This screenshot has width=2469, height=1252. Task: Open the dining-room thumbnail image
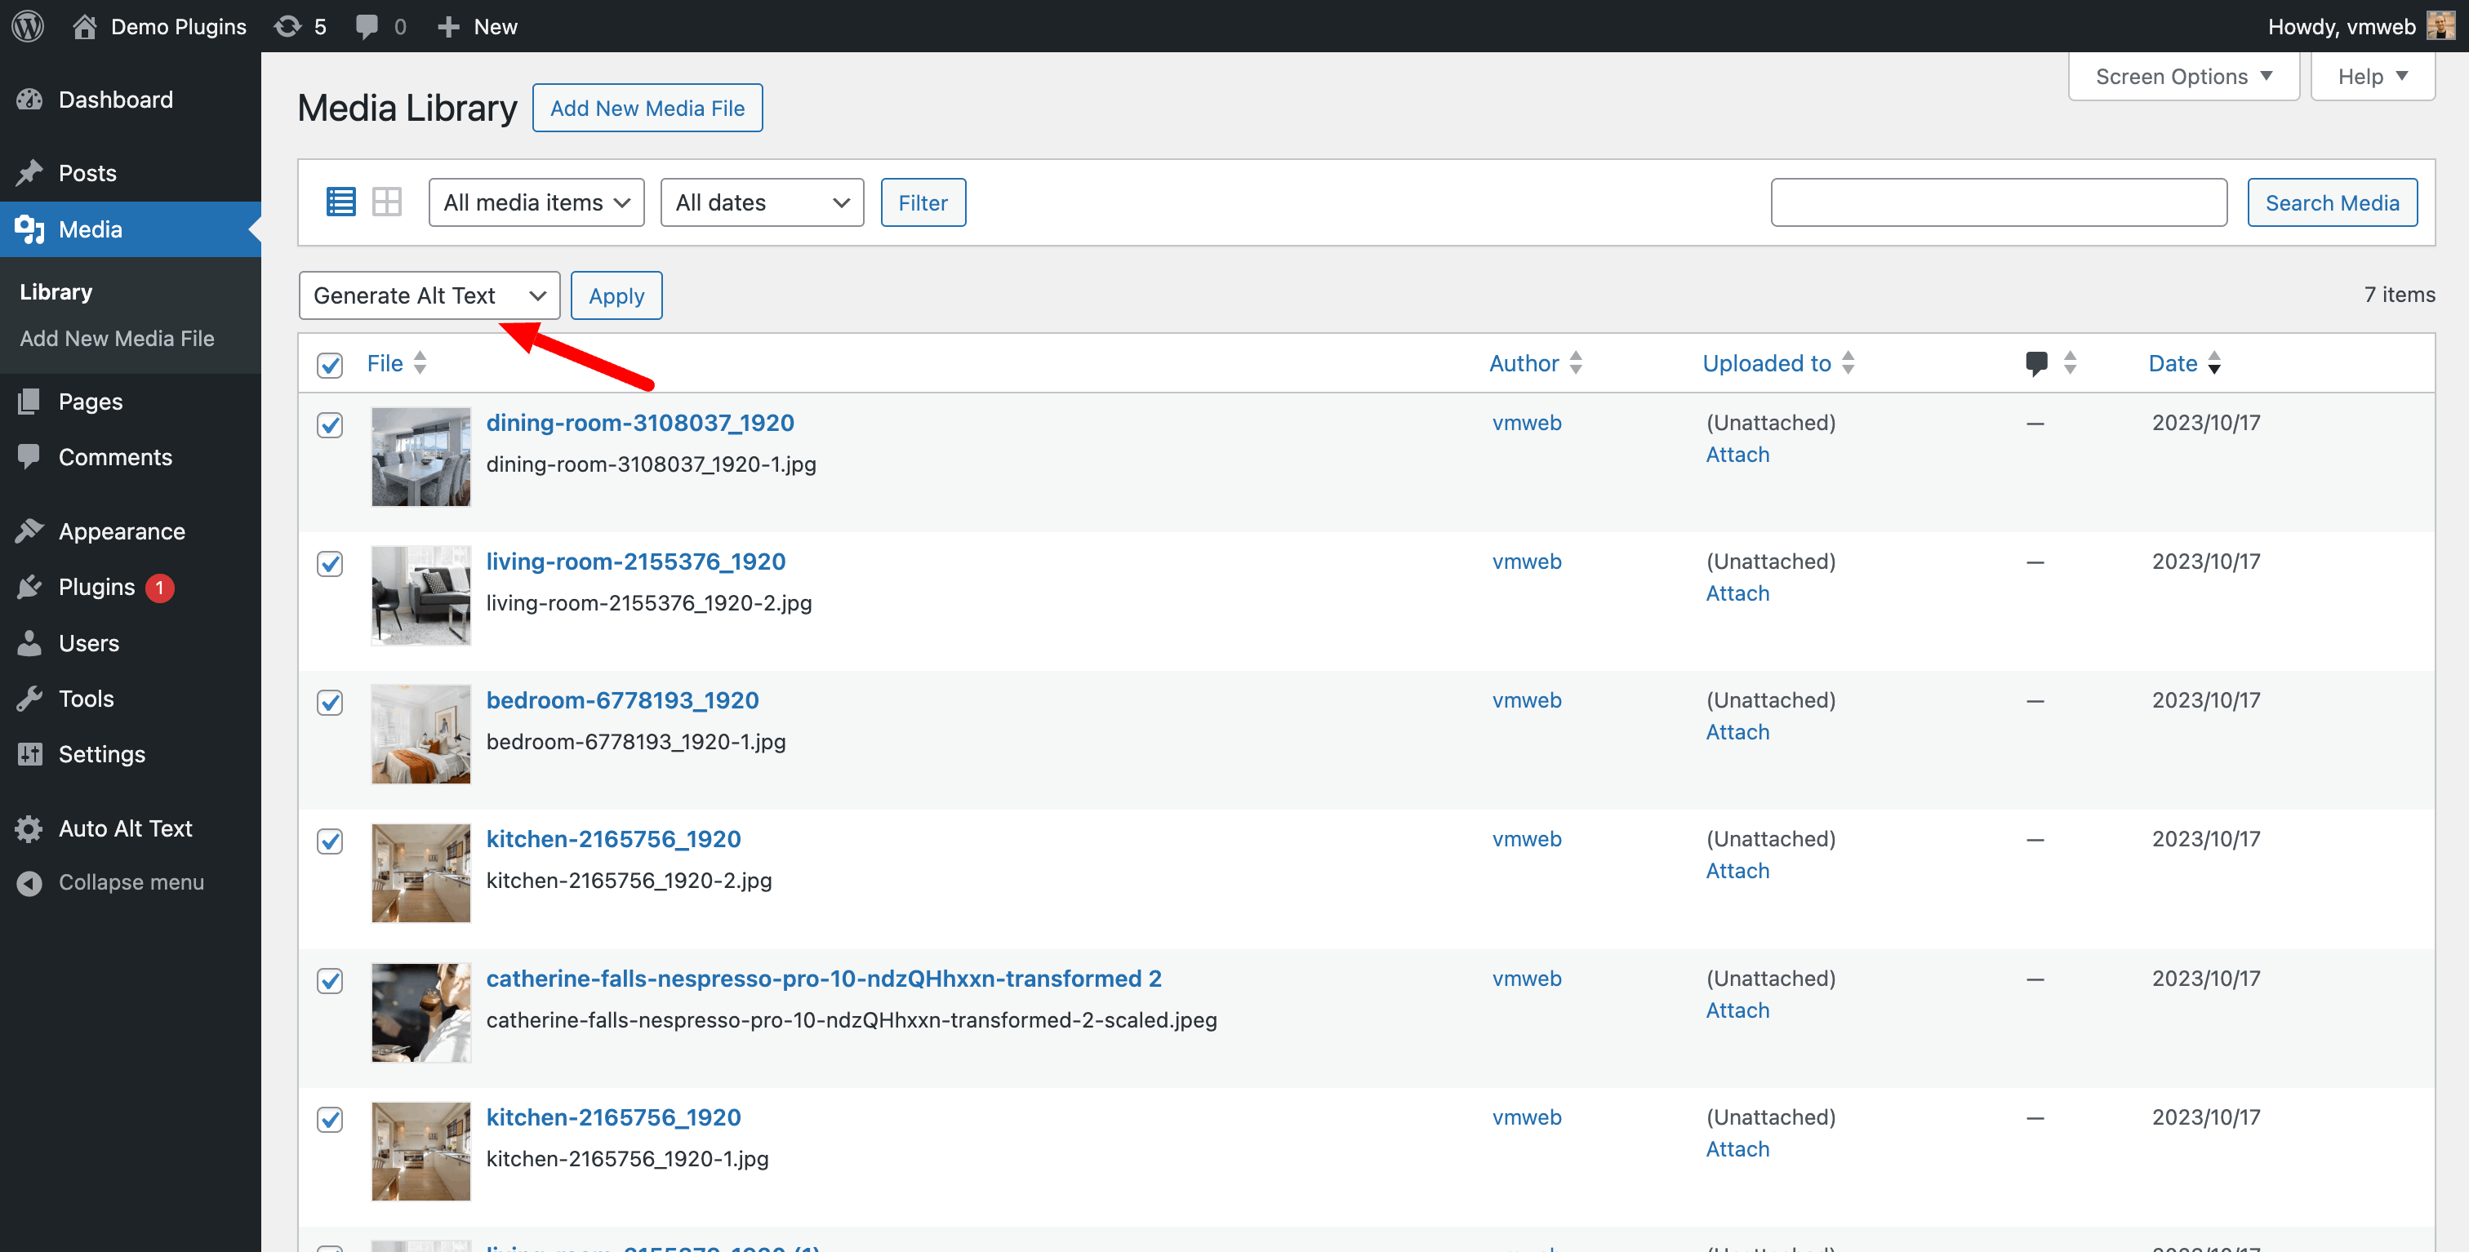[420, 456]
